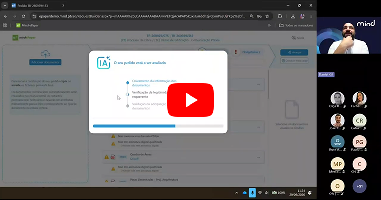Close the Pedido TR-260929/183 tab
This screenshot has height=200, width=381.
pyautogui.click(x=63, y=5)
